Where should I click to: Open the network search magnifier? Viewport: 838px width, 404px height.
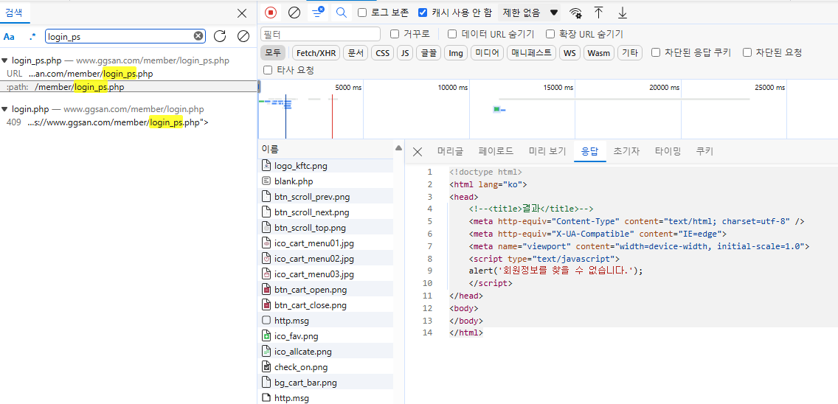click(341, 13)
